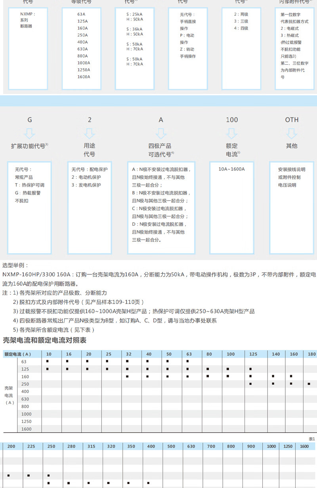Click the 1600 column header in lower table
317x488 pixels.
click(304, 446)
